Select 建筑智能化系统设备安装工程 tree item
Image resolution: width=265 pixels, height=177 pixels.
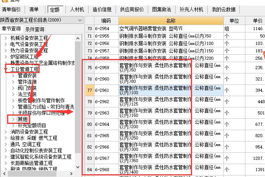[x=41, y=157]
